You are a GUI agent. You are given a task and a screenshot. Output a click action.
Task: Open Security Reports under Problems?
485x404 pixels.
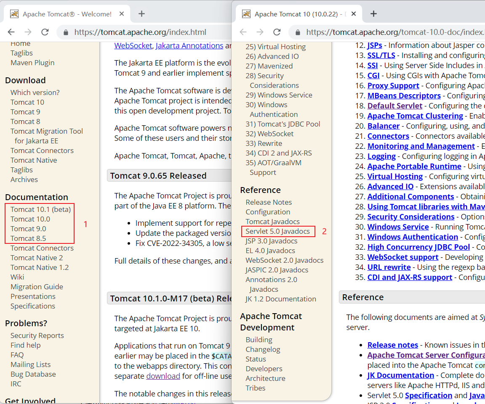pos(37,335)
